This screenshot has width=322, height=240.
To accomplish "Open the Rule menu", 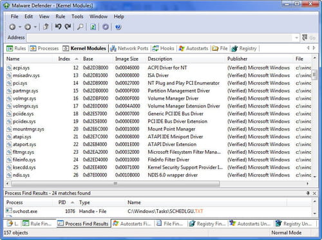I will coord(61,17).
